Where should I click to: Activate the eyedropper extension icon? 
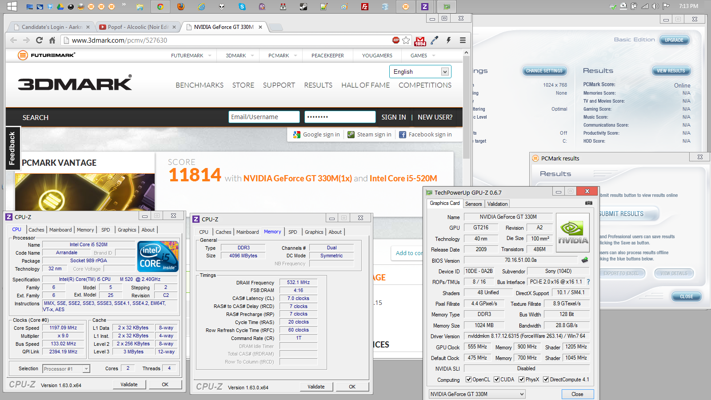pos(434,40)
